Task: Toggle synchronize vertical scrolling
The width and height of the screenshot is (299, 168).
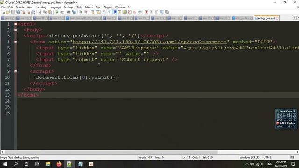Action: (93, 12)
